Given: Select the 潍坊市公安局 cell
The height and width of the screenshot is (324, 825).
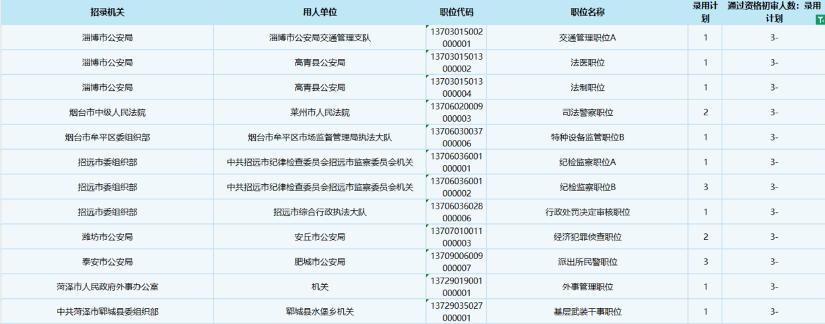Looking at the screenshot, I should (107, 237).
